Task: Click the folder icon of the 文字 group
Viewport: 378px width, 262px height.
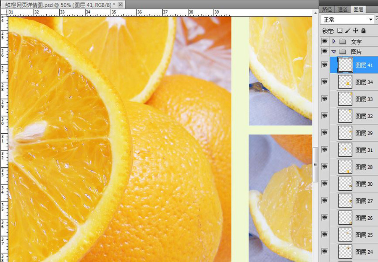Action: (343, 42)
